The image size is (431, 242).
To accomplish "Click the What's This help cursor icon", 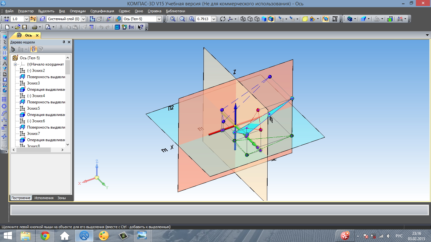I will 140,27.
